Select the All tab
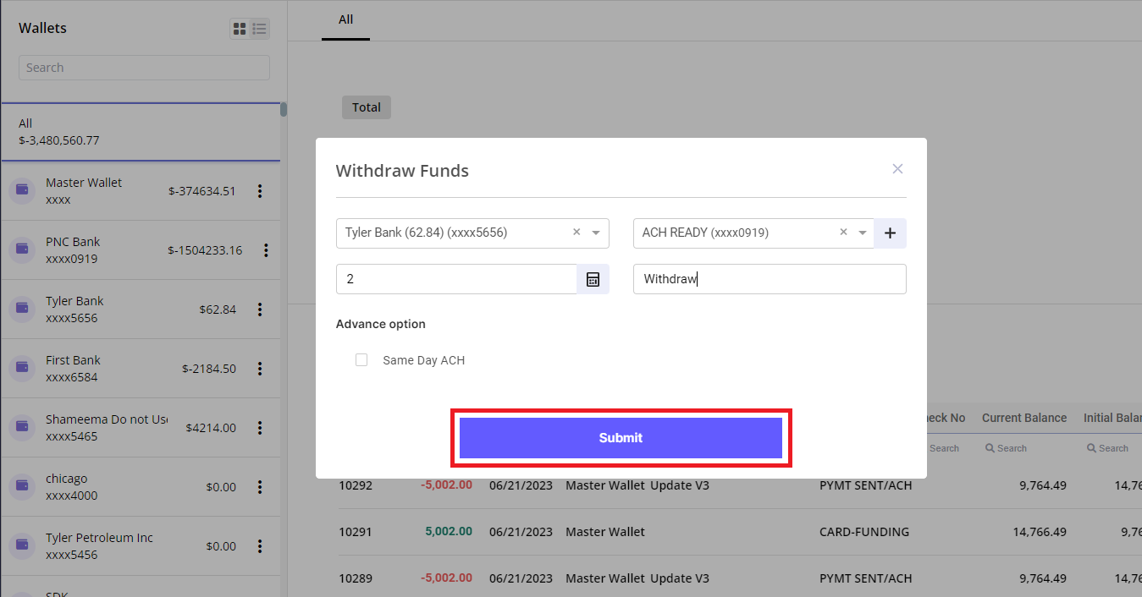Viewport: 1142px width, 597px height. pos(345,19)
